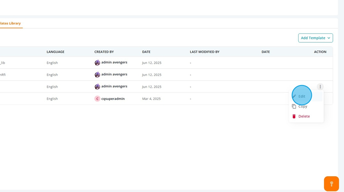Screen dimensions: 344x192
Task: Choose Edit from the context menu
Action: 306,96
